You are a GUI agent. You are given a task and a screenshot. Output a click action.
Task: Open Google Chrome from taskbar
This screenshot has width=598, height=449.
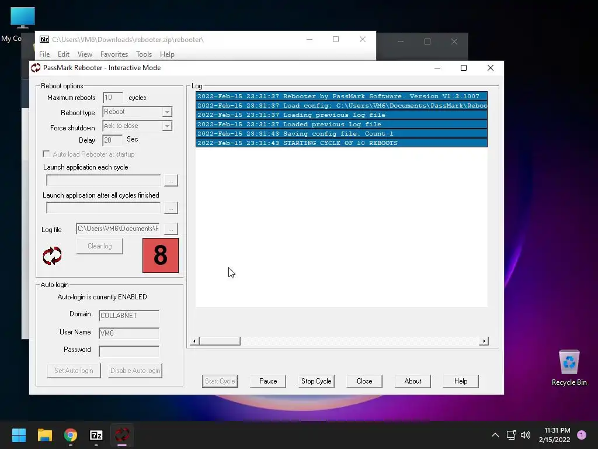[x=71, y=435]
